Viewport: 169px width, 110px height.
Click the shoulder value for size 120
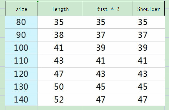tap(142, 74)
